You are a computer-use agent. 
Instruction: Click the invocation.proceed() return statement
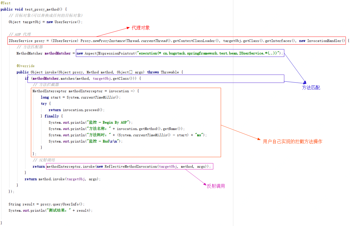[x=76, y=110]
